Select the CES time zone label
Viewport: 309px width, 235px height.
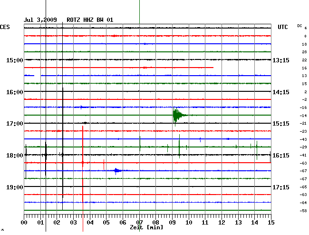[x=5, y=27]
